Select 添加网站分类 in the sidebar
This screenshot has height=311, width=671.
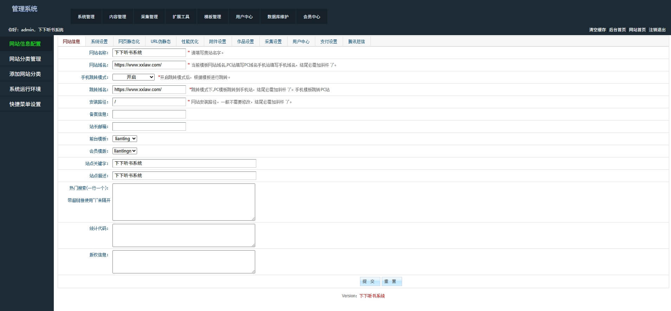click(26, 74)
